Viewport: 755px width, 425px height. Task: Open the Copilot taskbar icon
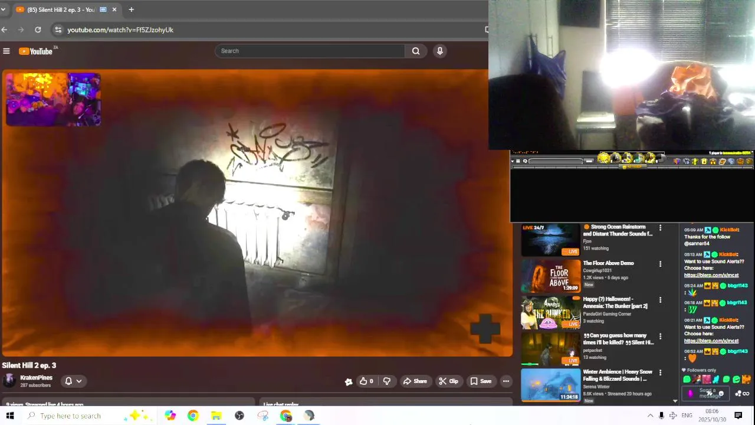[170, 416]
